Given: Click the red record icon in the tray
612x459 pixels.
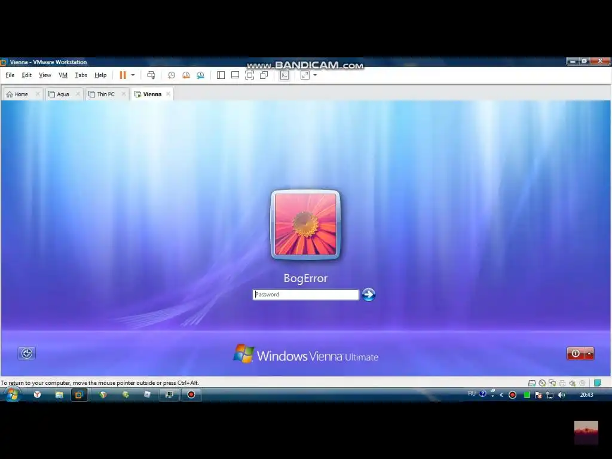Looking at the screenshot, I should [x=512, y=395].
